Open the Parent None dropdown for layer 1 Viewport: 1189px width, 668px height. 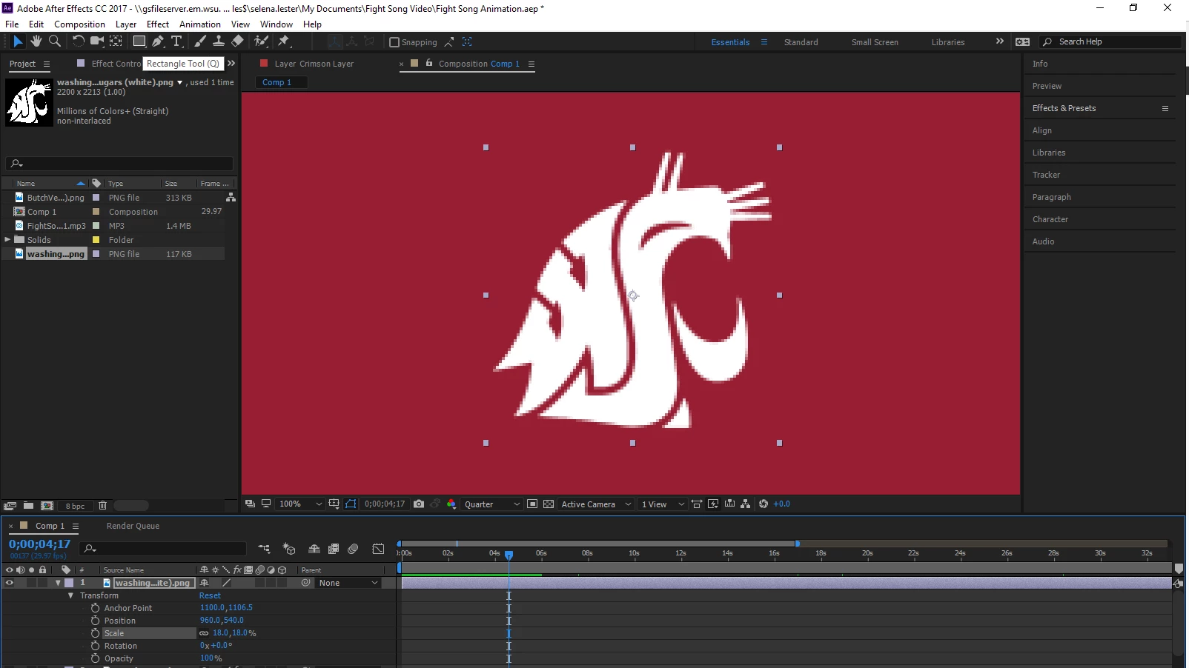(348, 583)
